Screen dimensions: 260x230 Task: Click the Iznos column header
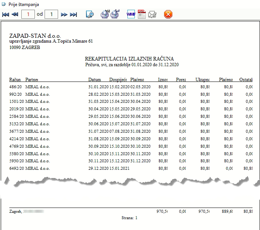tap(163, 80)
